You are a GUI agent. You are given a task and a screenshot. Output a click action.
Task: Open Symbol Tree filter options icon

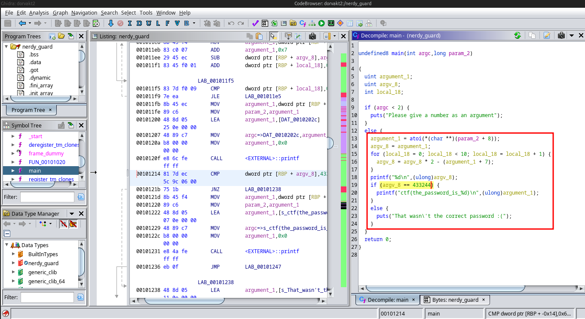tap(81, 197)
